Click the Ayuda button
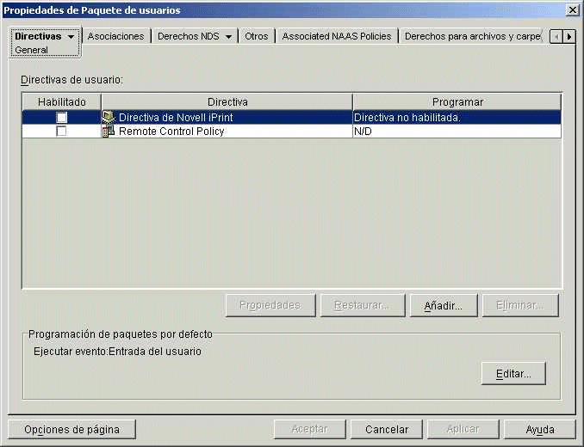 (540, 430)
